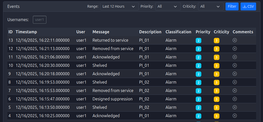Click the Timestamp column header
The height and width of the screenshot is (122, 263).
(26, 32)
